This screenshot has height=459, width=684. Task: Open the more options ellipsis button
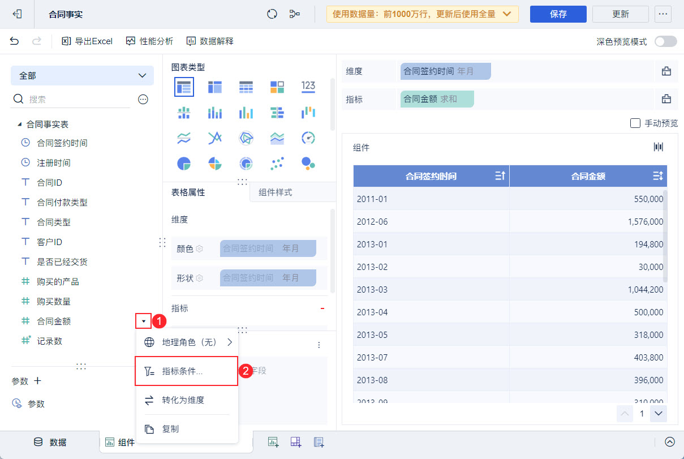click(663, 14)
